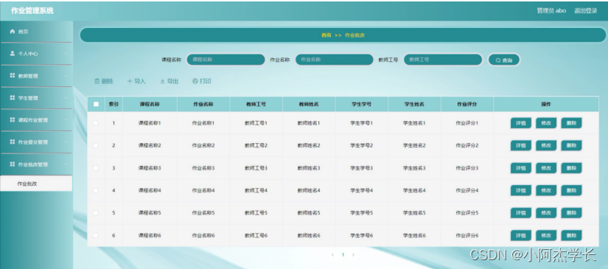The width and height of the screenshot is (608, 269).
Task: Click the printer icon of the 打印 button
Action: coord(195,81)
